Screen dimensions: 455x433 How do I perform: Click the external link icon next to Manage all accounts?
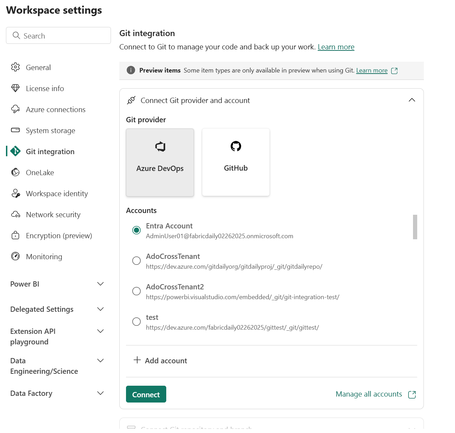point(412,394)
